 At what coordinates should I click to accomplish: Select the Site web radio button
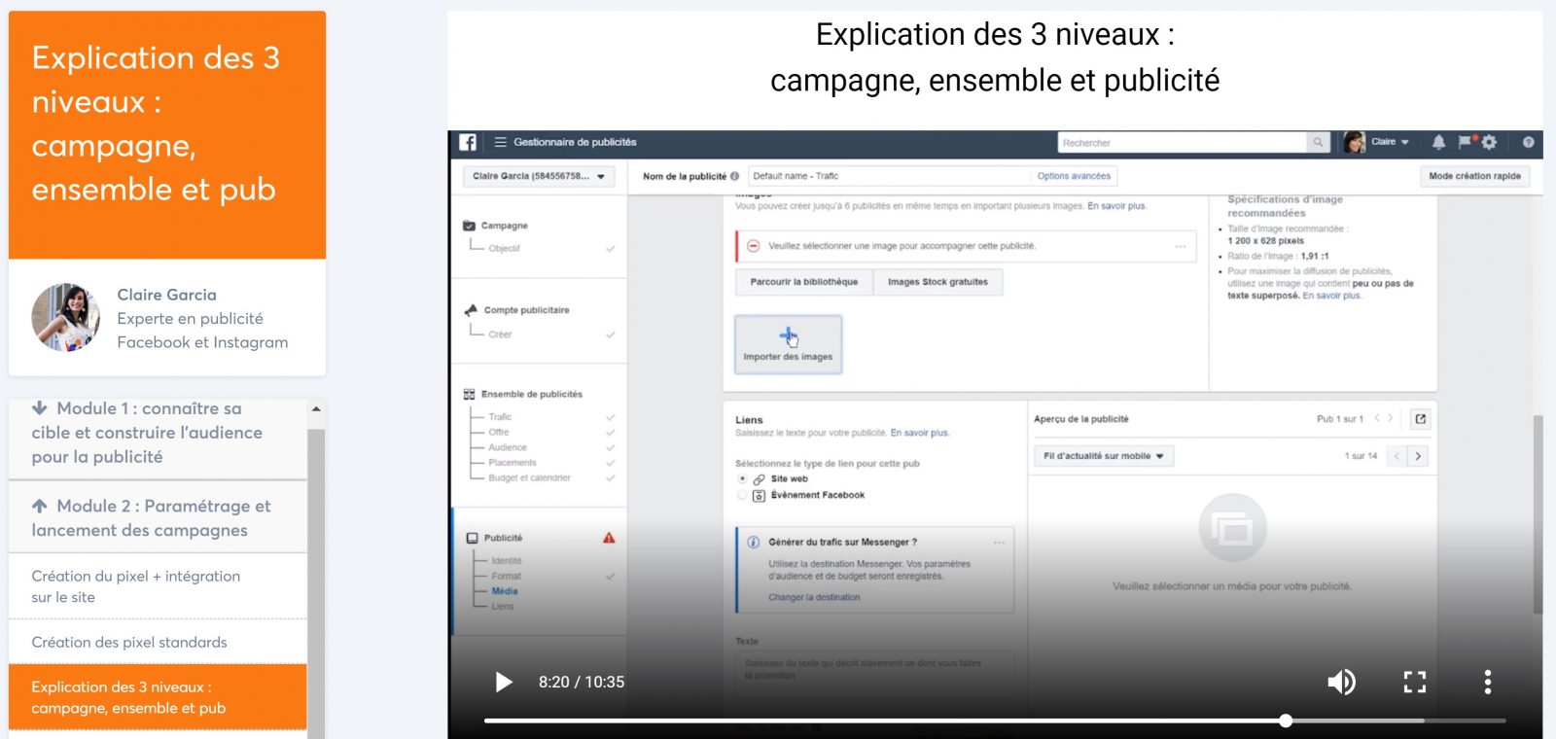[743, 479]
